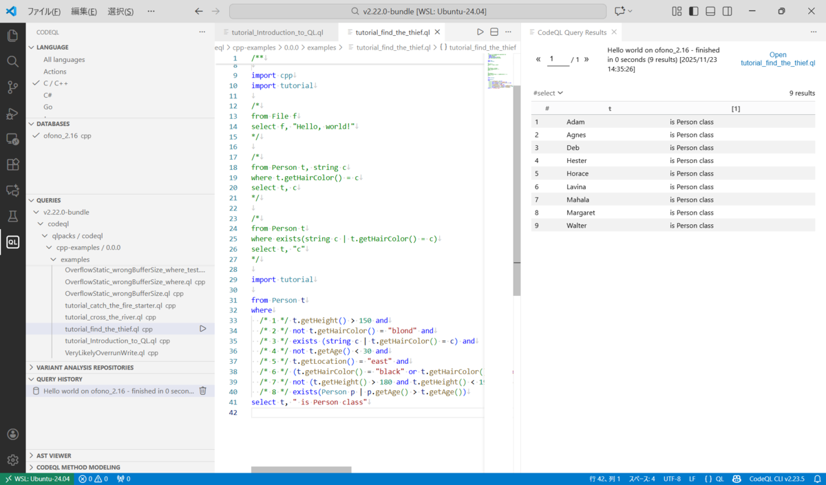Open the Manage gear icon
The image size is (826, 485).
(12, 460)
